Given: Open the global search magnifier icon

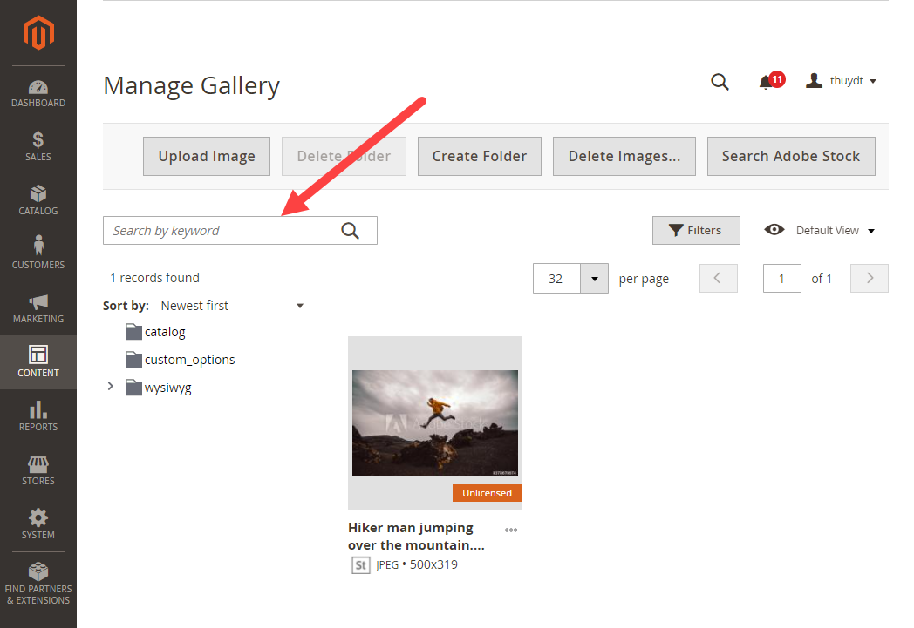Looking at the screenshot, I should coord(720,81).
